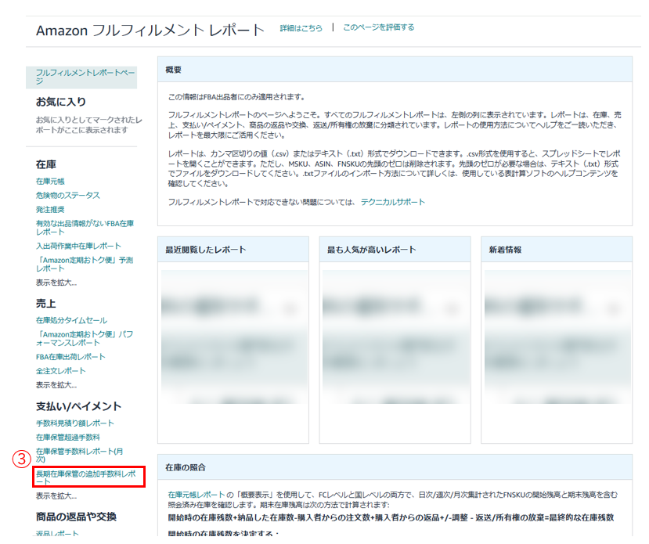The width and height of the screenshot is (649, 544).
Task: Open 「Amazon定期おトク便」予測レポート
Action: click(x=85, y=264)
